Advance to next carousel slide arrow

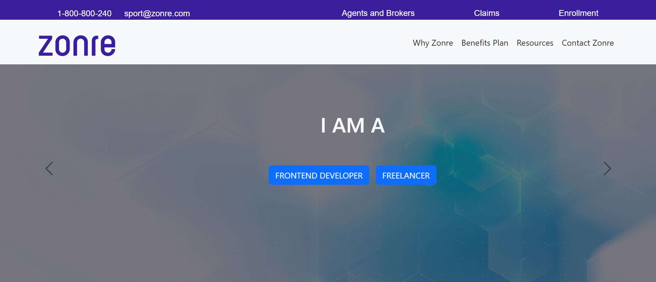coord(607,169)
